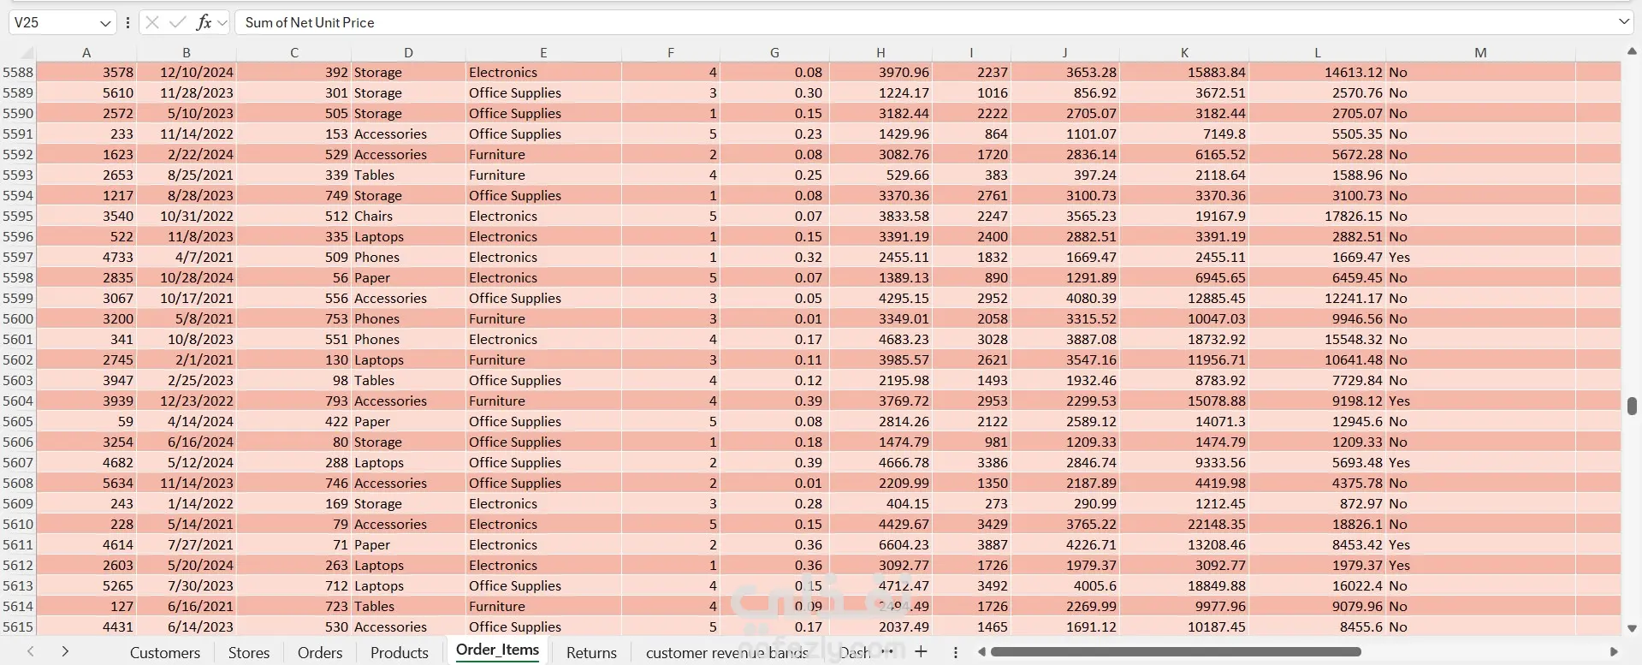Screen dimensions: 1642x665
Task: Click the vertical scrollbar thumb
Action: [1632, 405]
